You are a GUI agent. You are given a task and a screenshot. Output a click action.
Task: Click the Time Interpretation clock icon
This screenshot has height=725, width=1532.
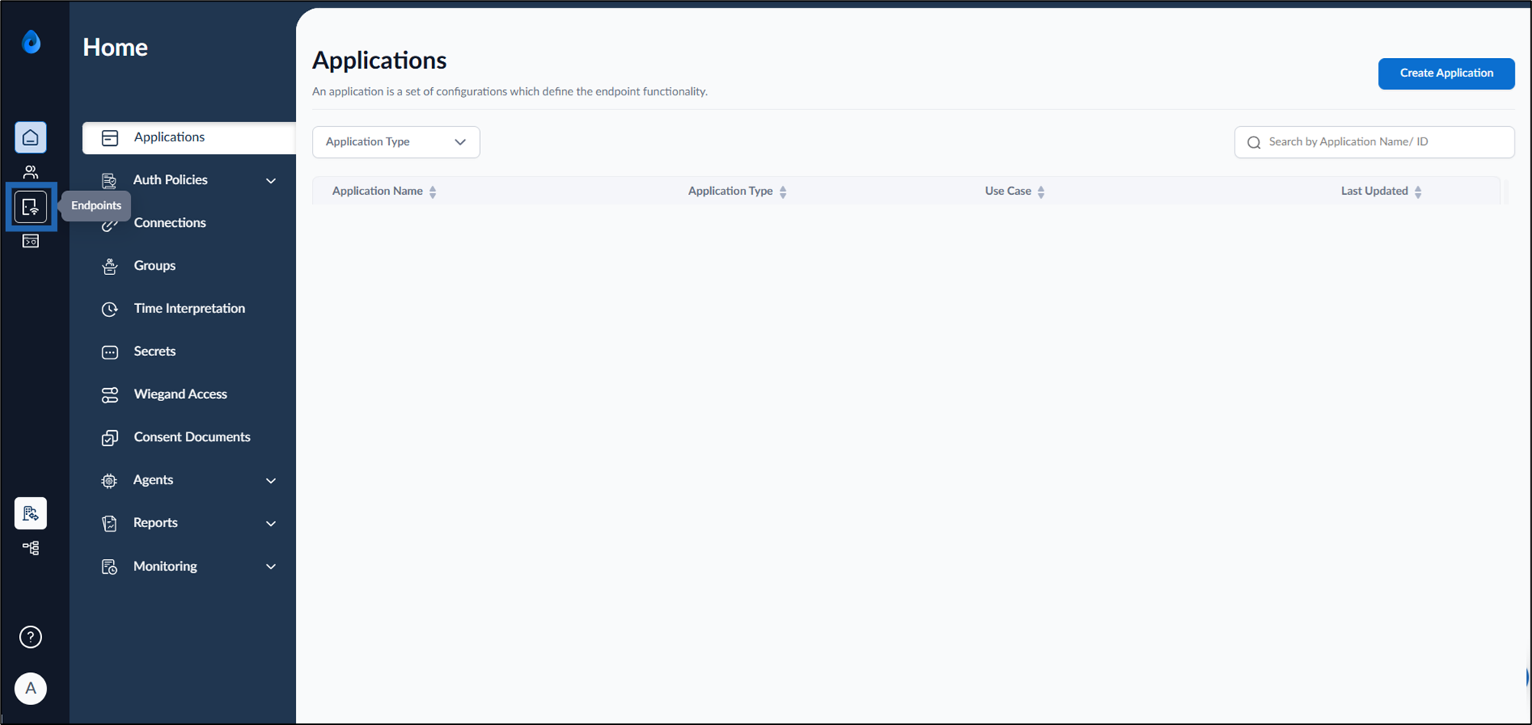(110, 309)
